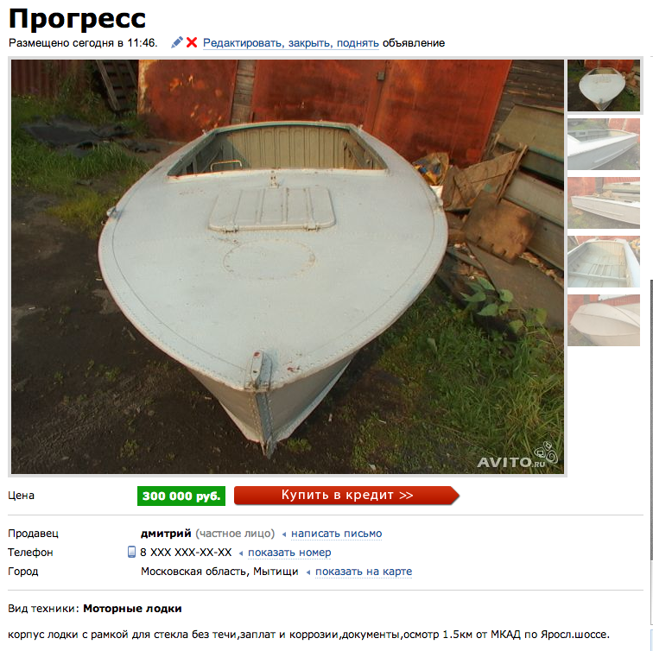Click the 'Купить в кредит' button
The width and height of the screenshot is (653, 651).
346,496
